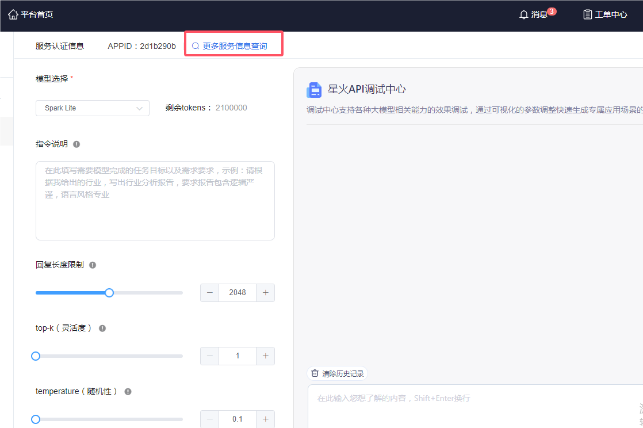Click the 星火API调试中心 heading
Screen dimensions: 643x428
(366, 89)
